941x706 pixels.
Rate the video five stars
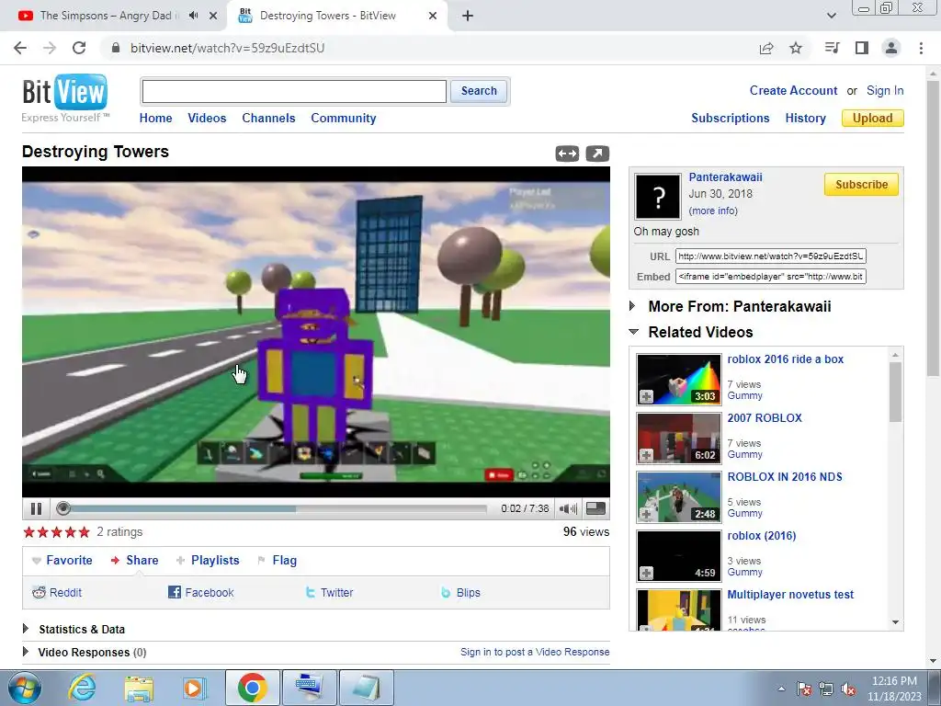tap(84, 532)
